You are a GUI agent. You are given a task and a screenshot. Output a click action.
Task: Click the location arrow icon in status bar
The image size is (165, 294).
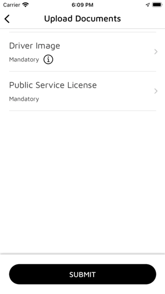click(148, 5)
